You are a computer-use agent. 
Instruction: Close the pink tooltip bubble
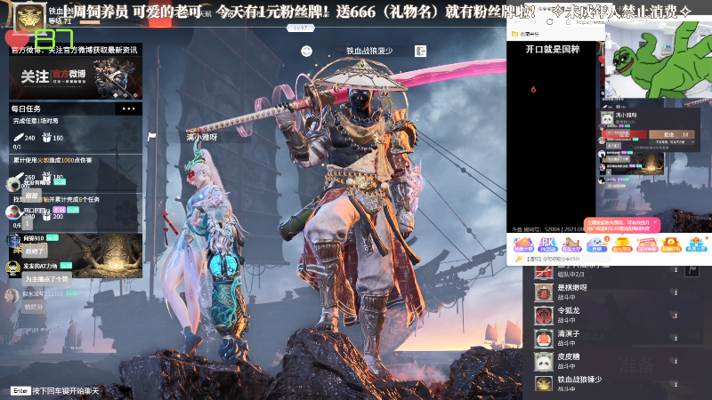(655, 223)
